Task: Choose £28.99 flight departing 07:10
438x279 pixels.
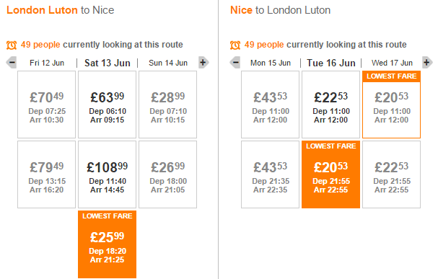Action: tap(168, 105)
